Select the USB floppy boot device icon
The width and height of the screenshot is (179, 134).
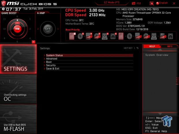tap(163, 36)
